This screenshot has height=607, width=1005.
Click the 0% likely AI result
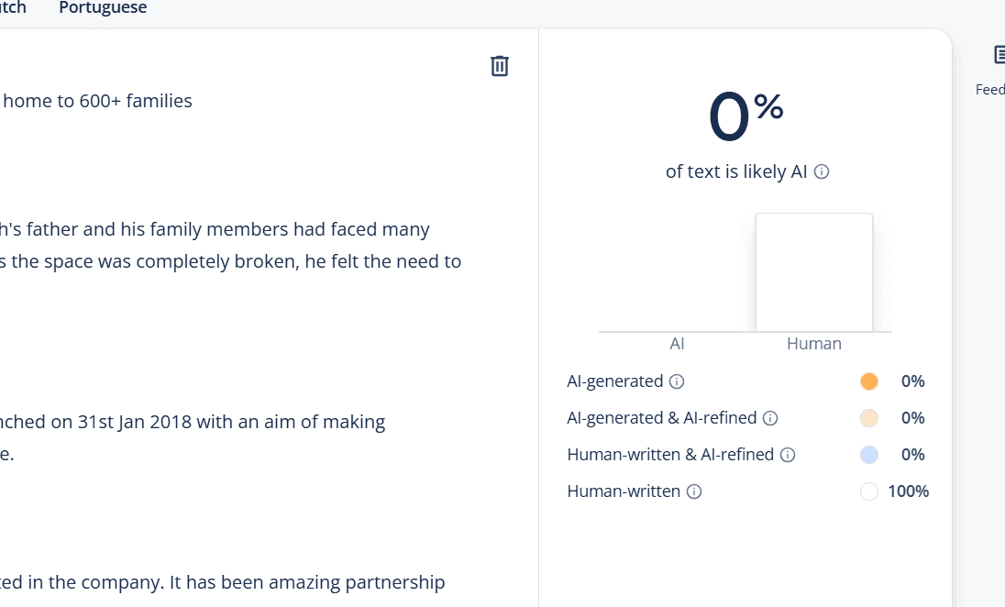click(743, 114)
